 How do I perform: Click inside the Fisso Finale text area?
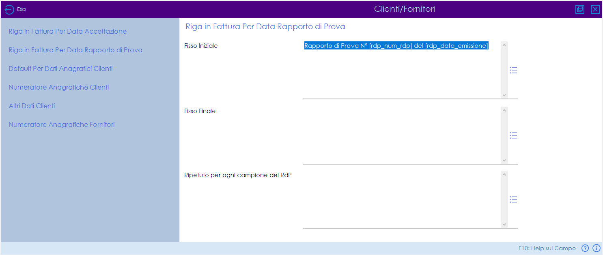pos(402,135)
